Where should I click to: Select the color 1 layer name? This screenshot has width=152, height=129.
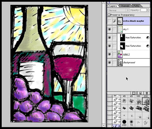[126, 54]
